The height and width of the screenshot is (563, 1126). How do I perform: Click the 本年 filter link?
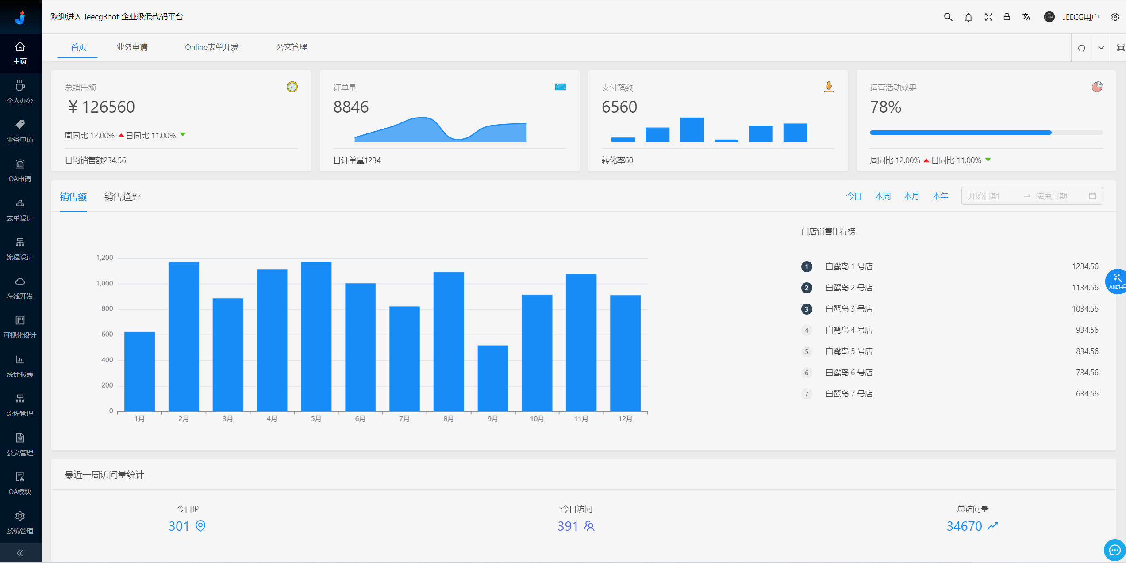click(940, 196)
